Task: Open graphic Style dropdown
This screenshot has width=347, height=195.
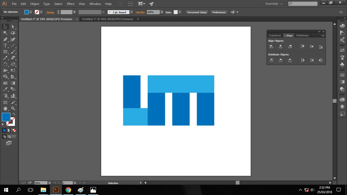Action: 179,12
